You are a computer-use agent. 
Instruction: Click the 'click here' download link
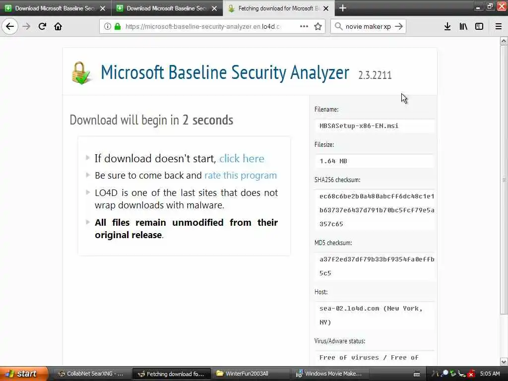tap(242, 158)
